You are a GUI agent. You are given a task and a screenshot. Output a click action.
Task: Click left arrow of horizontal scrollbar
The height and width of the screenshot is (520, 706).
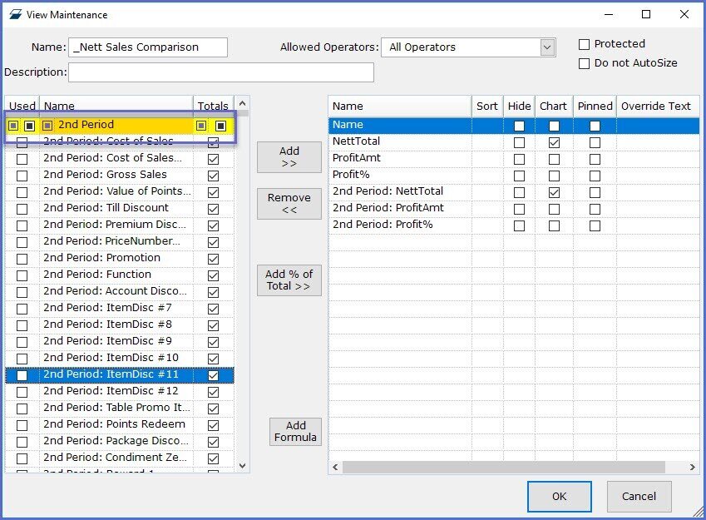(x=335, y=468)
